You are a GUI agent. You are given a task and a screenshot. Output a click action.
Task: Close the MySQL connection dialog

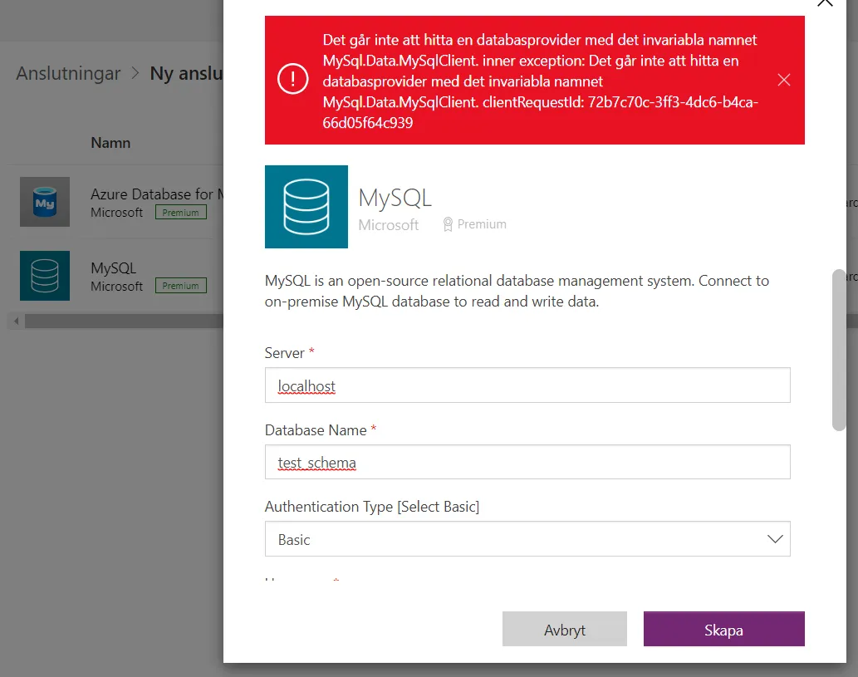(x=825, y=2)
